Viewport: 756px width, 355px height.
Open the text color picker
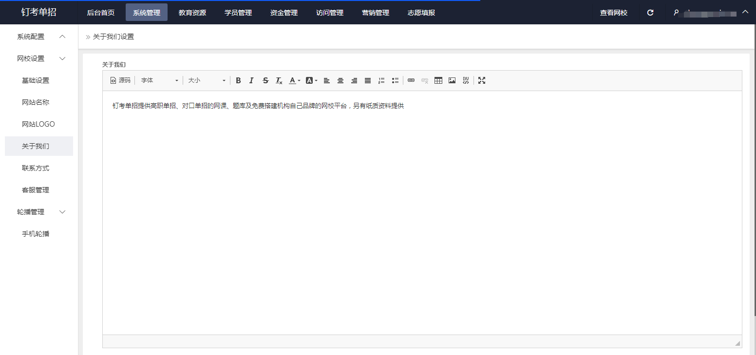294,80
